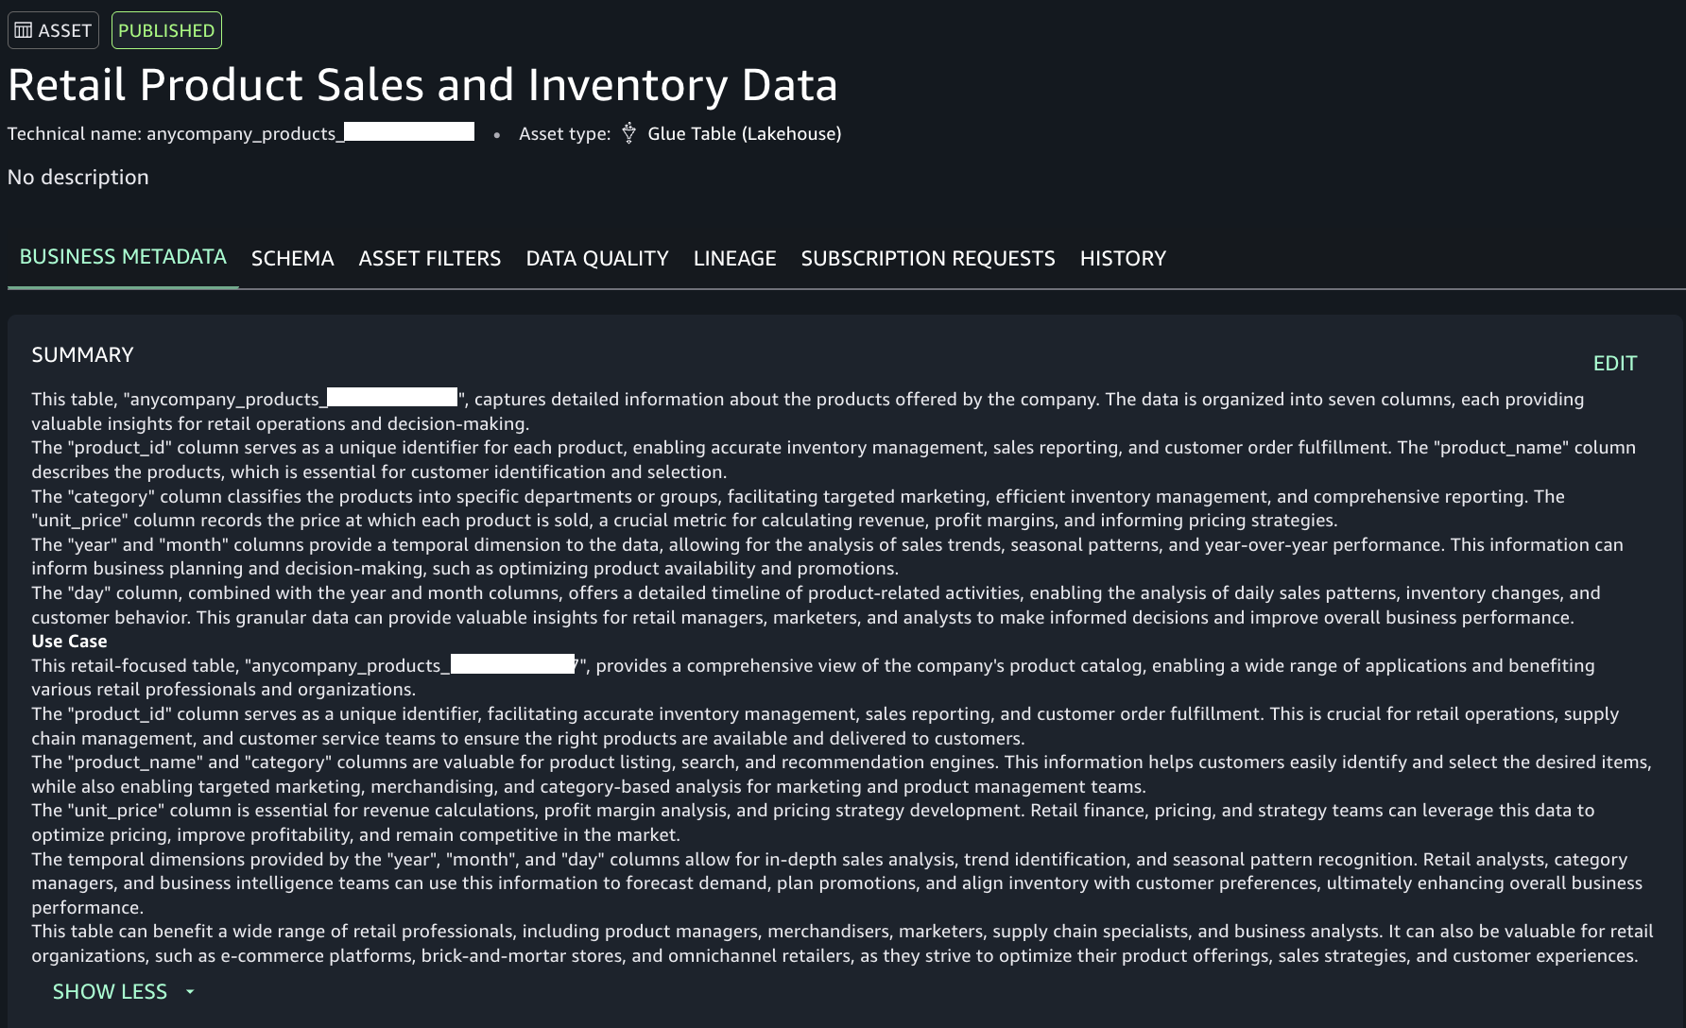Switch to the Business Metadata tab
1686x1028 pixels.
click(123, 257)
